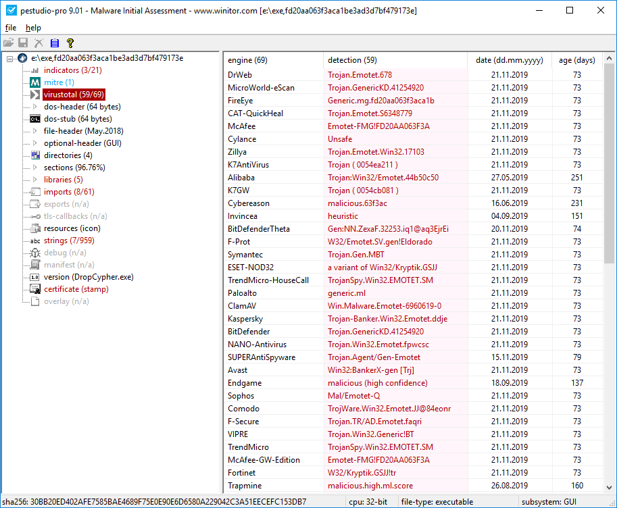Select the Trapmine engine row

point(413,486)
